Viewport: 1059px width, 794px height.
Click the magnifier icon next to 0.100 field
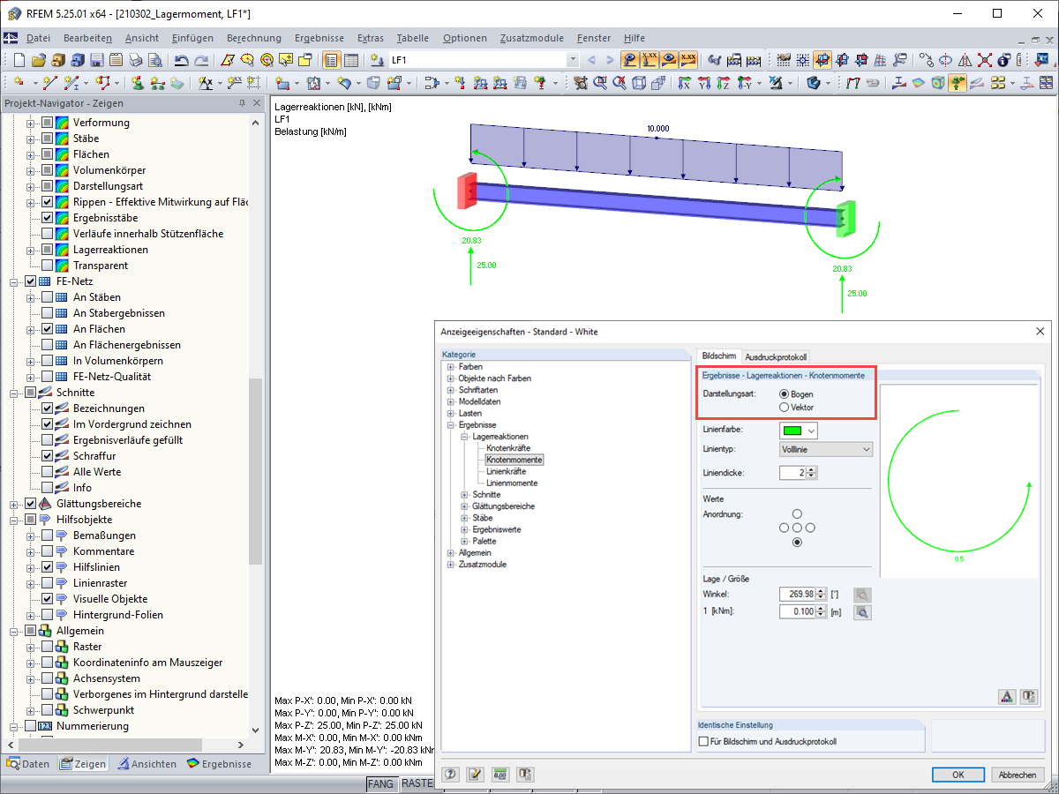pyautogui.click(x=862, y=611)
